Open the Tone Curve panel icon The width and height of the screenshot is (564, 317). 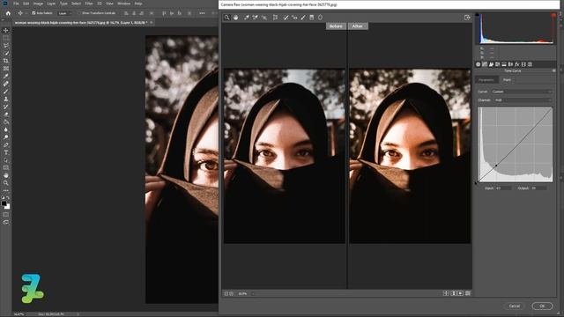pyautogui.click(x=485, y=64)
